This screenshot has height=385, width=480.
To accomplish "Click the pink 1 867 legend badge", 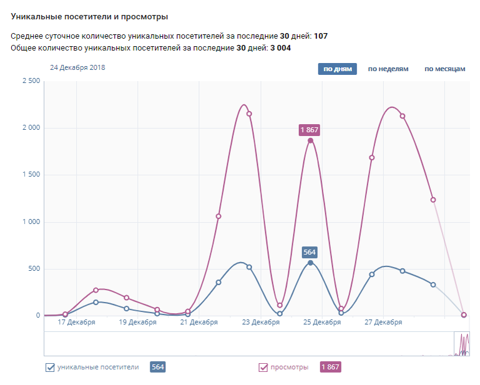I will [x=331, y=368].
